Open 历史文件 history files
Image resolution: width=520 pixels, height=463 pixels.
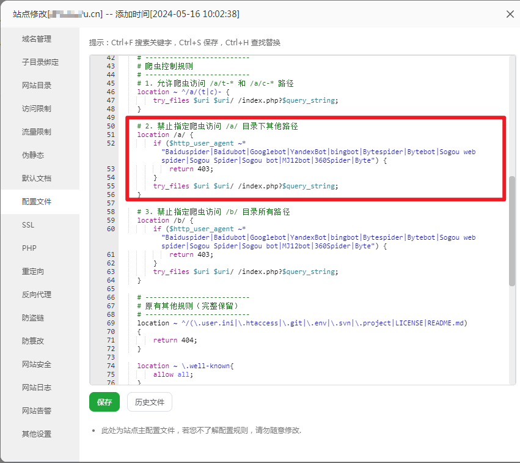pyautogui.click(x=150, y=402)
